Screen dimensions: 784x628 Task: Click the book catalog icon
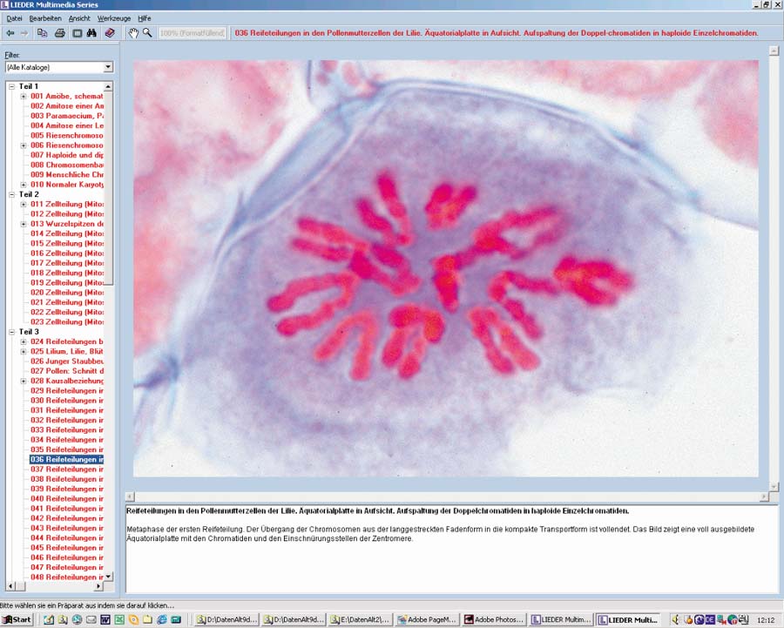pyautogui.click(x=110, y=33)
